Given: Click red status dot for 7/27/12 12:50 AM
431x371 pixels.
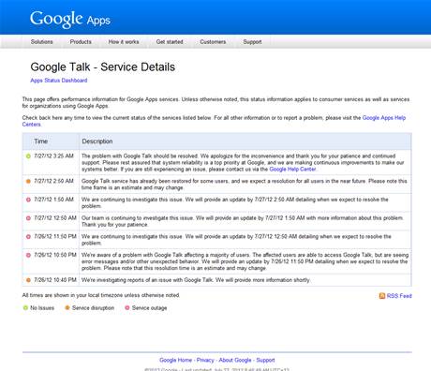Looking at the screenshot, I should coord(28,218).
